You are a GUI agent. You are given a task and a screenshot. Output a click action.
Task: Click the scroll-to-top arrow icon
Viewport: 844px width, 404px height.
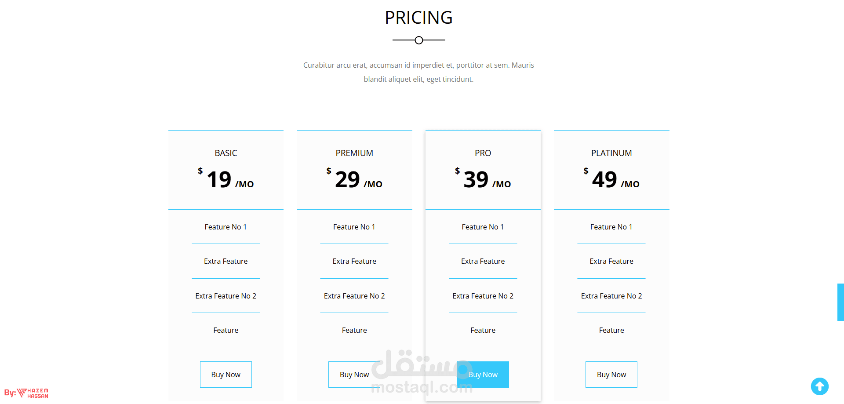[819, 386]
